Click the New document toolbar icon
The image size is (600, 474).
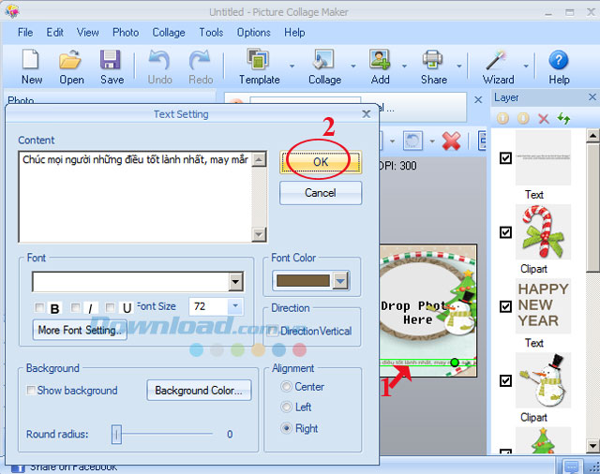point(30,60)
